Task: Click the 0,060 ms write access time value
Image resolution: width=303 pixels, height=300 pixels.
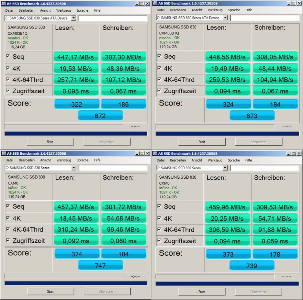Action: (x=124, y=241)
